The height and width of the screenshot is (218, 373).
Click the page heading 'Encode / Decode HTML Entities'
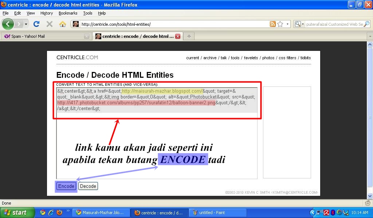pyautogui.click(x=115, y=75)
